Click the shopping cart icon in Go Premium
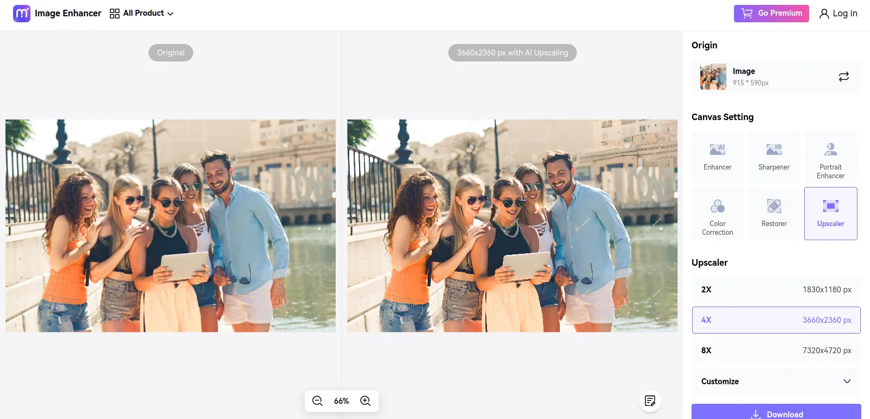 [747, 13]
